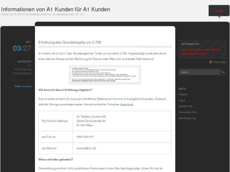Click the address cell A1 Telekom Austria AG
This screenshot has width=230, height=172.
pos(122,121)
